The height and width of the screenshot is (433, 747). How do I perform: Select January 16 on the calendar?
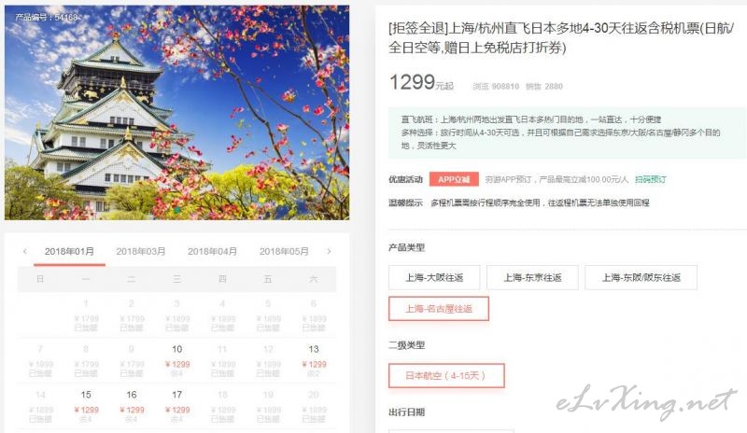132,406
